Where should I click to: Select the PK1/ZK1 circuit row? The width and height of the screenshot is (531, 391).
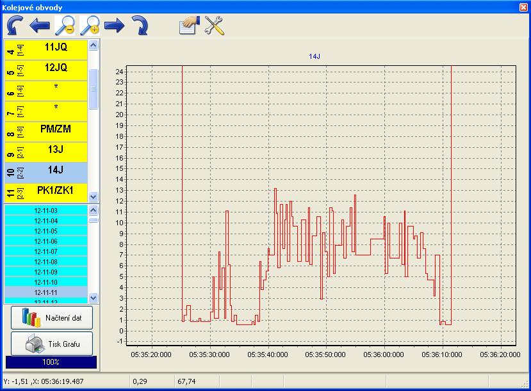tap(46, 193)
